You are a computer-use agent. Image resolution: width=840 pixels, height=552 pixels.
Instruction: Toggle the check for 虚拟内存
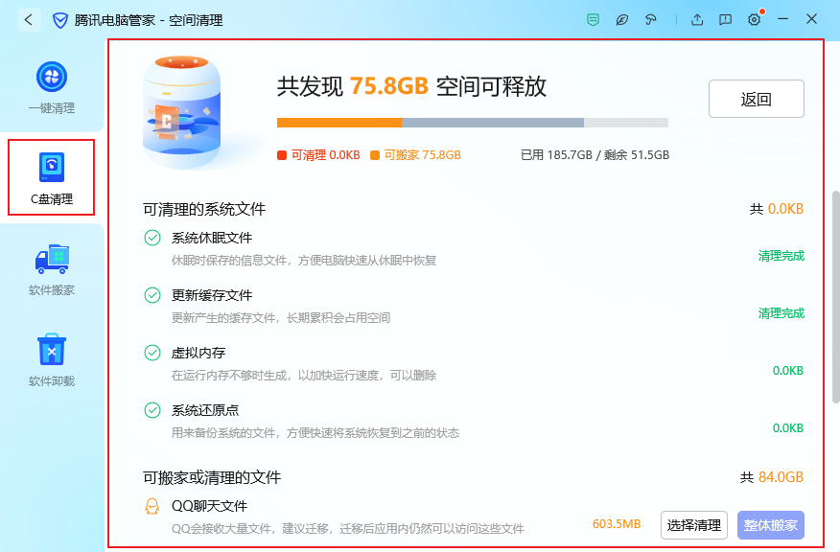tap(152, 353)
